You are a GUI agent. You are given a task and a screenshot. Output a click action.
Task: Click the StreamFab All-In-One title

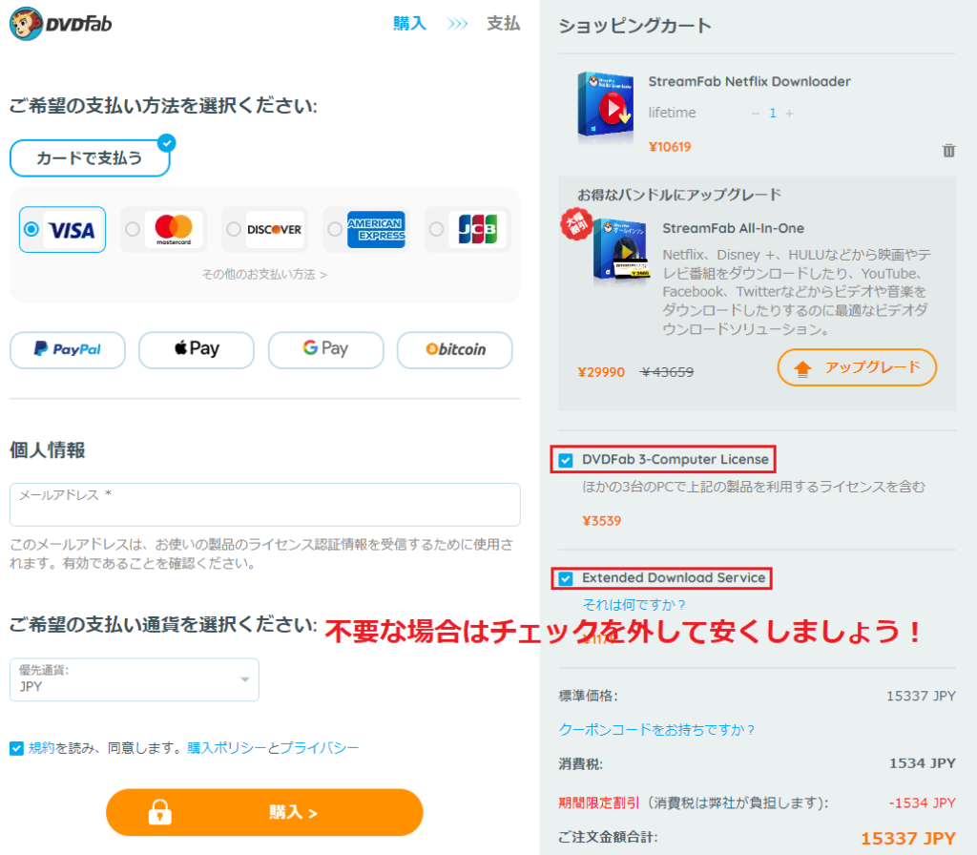(x=734, y=228)
